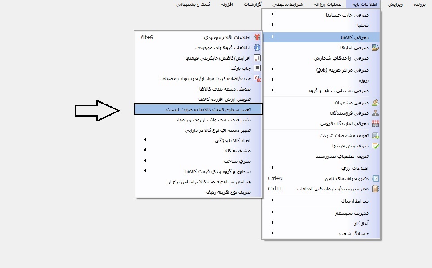This screenshot has height=268, width=432.
Task: Click the checkmark icon beside تعریف پیش فرضها
Action: pos(375,146)
